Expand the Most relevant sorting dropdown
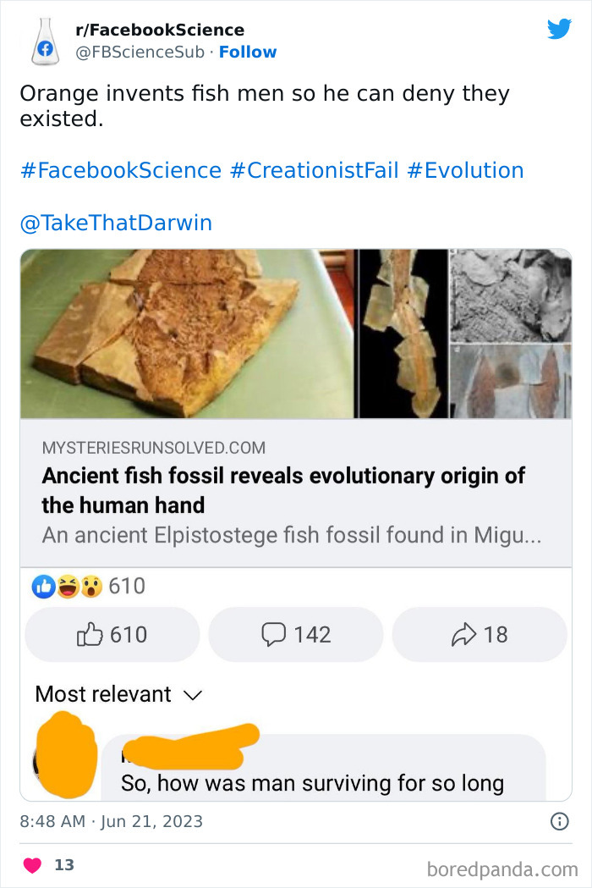The height and width of the screenshot is (888, 592). [103, 694]
